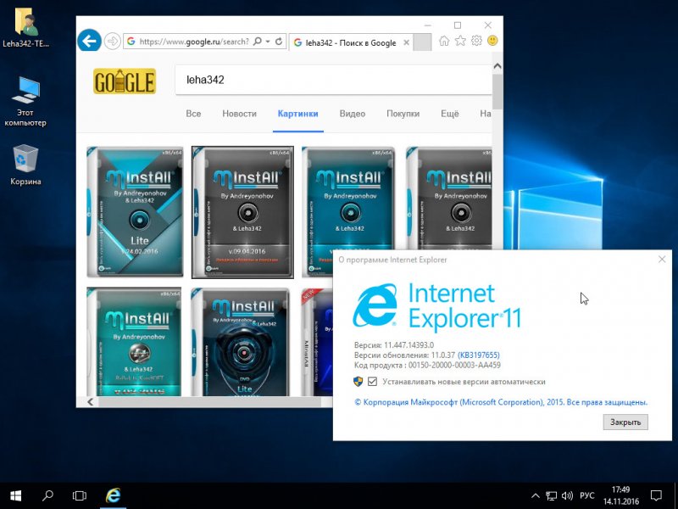Screen dimensions: 678x509
Task: Select the Leha342-TE... folder on the desktop
Action: 25,29
